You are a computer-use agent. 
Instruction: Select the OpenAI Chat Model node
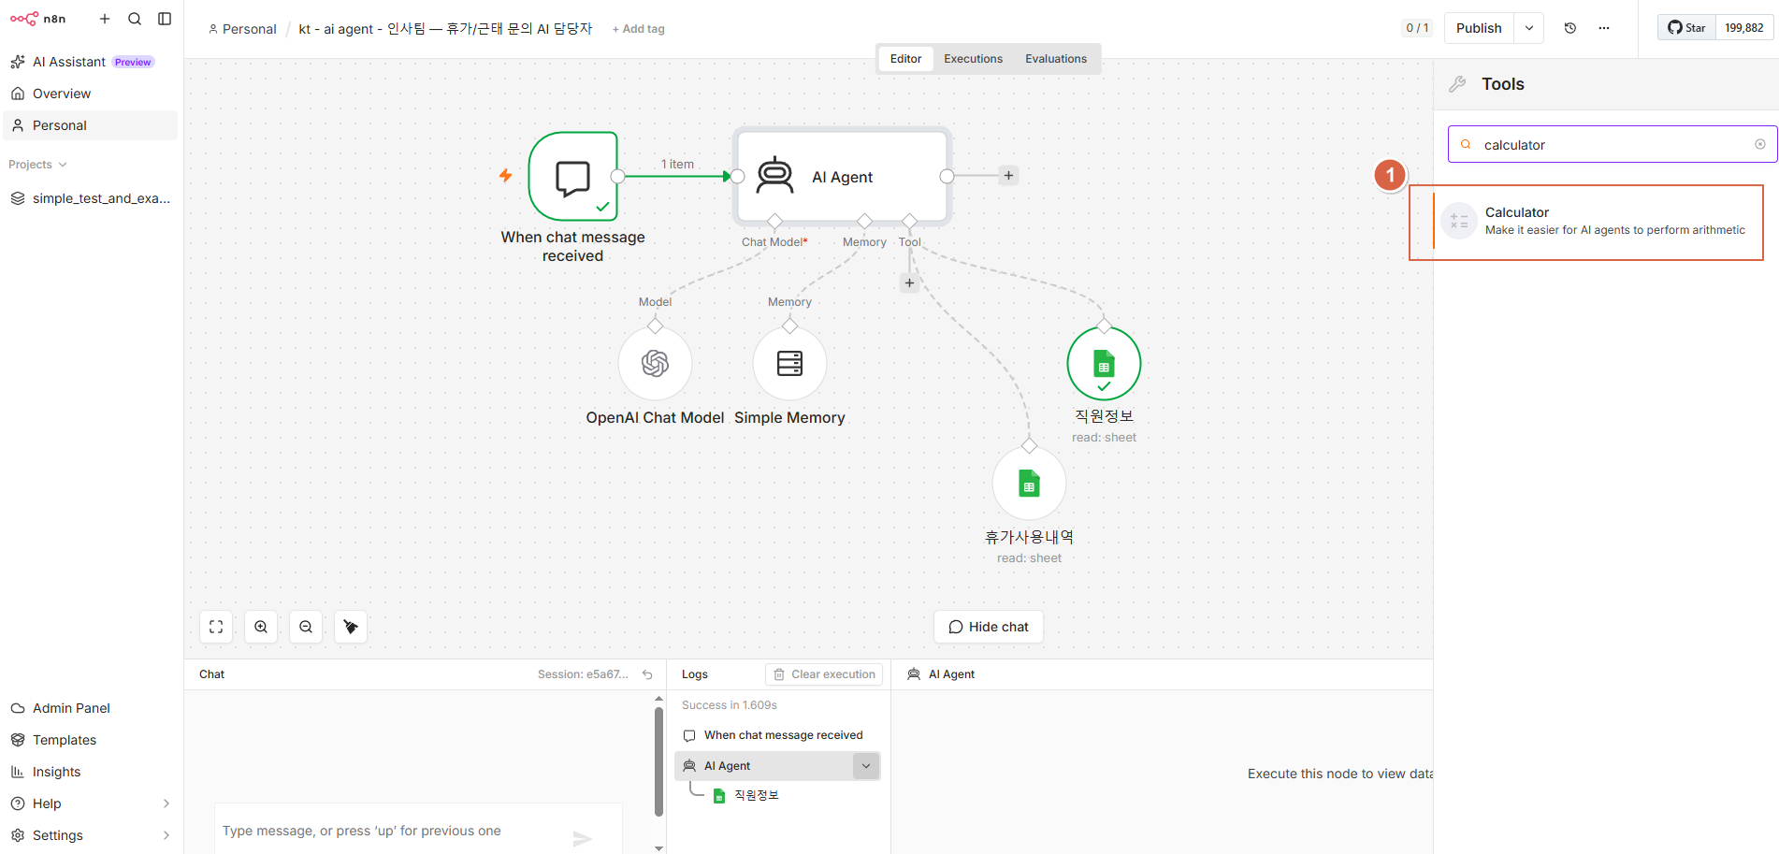(x=655, y=363)
